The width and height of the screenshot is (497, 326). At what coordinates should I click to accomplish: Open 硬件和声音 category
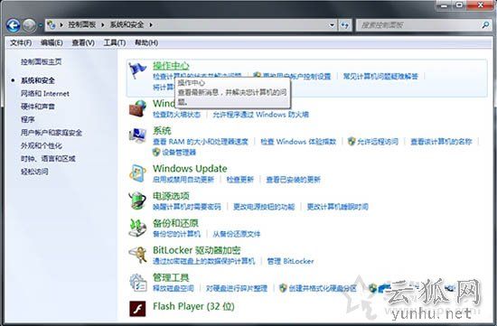38,107
